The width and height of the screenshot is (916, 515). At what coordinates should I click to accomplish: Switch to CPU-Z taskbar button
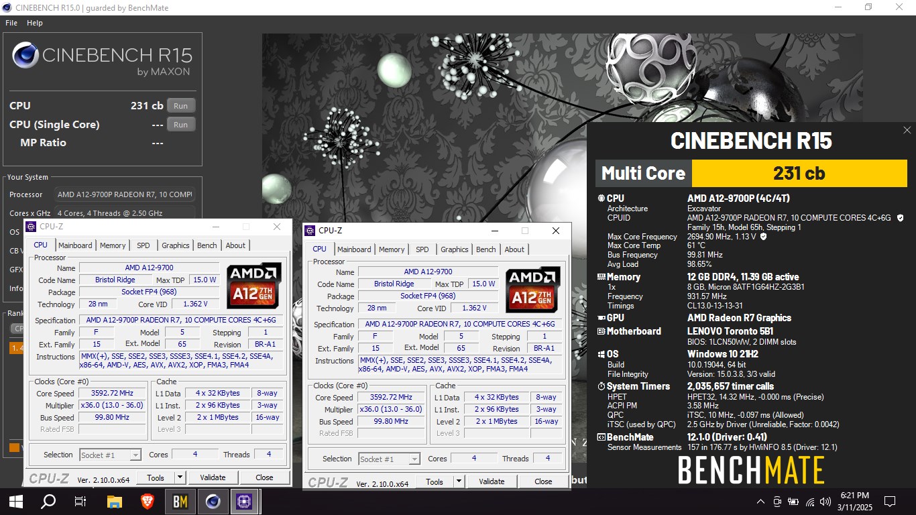point(244,501)
